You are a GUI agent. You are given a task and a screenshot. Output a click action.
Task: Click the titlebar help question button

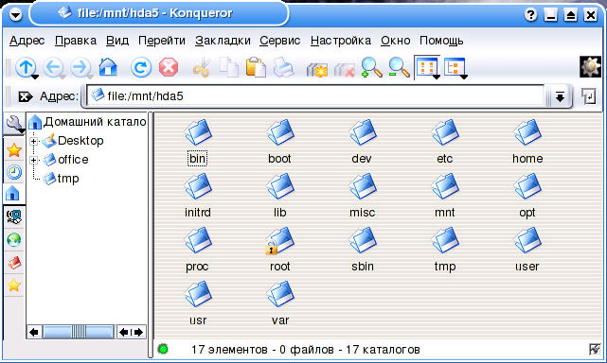click(530, 15)
